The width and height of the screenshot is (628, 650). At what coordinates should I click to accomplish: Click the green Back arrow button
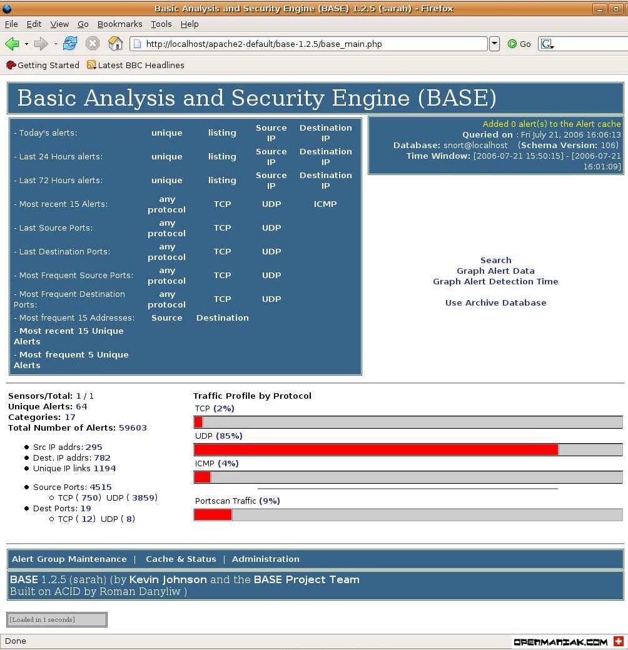12,44
